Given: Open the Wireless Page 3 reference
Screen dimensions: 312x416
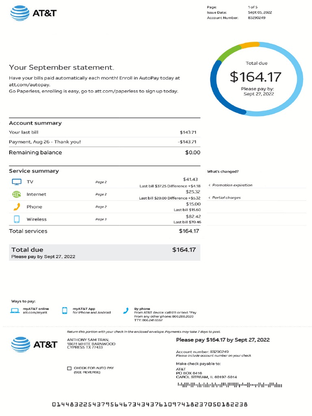Looking at the screenshot, I should pyautogui.click(x=101, y=219).
